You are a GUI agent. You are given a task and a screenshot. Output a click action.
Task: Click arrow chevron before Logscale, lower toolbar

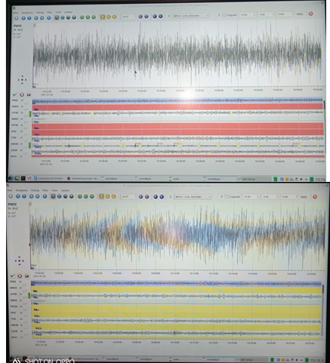click(x=221, y=196)
